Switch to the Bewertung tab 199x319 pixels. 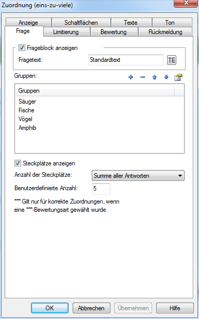113,32
